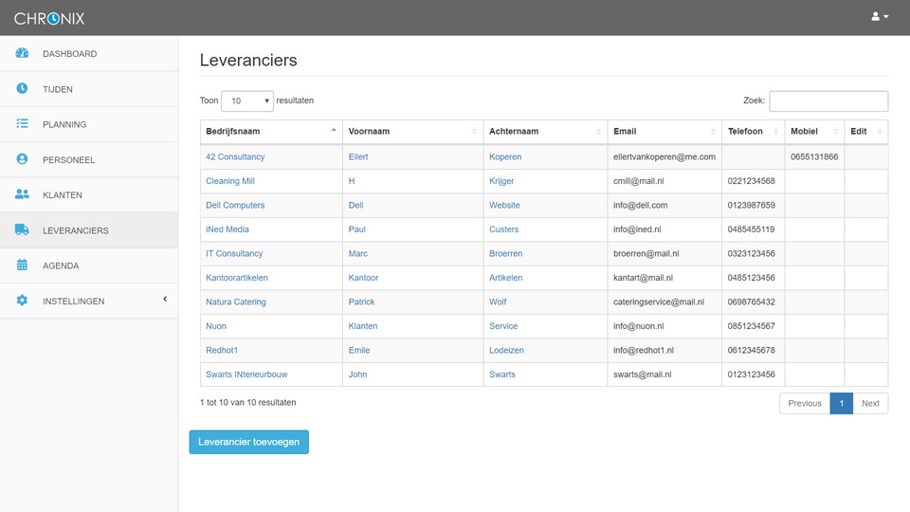Expand the Instellingen submenu chevron
910x512 pixels.
(x=165, y=300)
